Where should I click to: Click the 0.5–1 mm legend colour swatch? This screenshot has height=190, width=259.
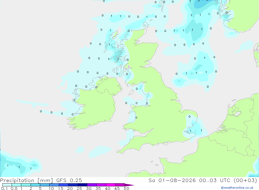click(16, 185)
